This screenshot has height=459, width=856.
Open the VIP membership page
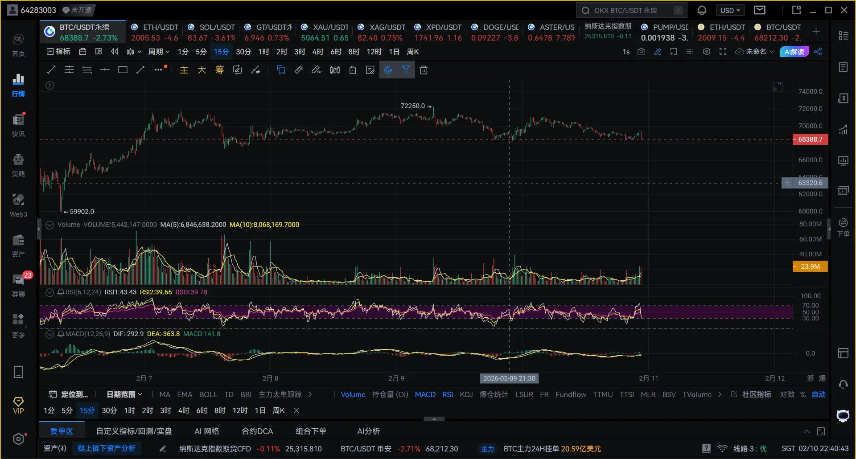(x=18, y=406)
